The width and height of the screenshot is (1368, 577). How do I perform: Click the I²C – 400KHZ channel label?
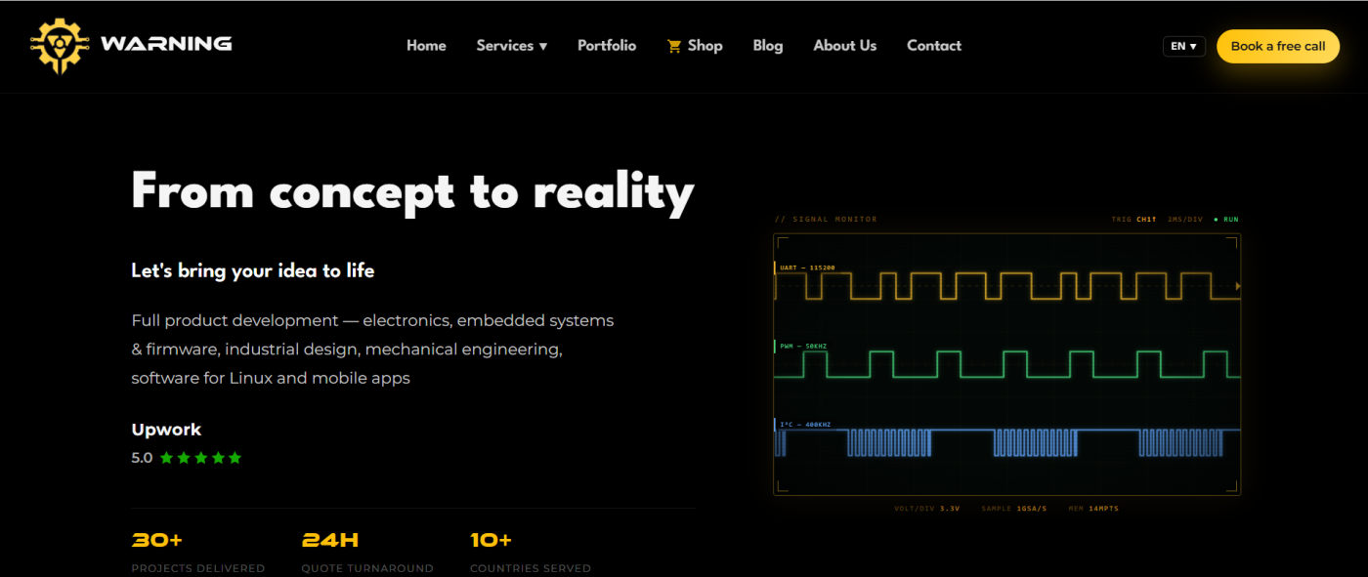(804, 425)
